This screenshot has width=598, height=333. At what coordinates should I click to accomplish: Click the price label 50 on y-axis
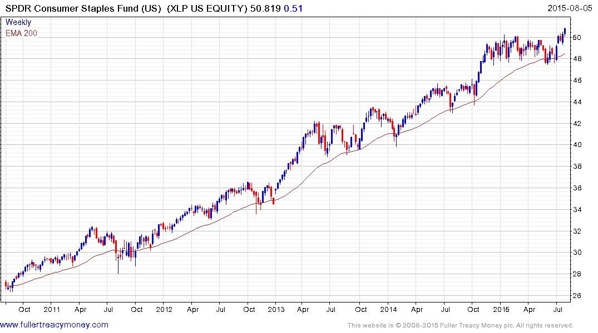pos(577,37)
